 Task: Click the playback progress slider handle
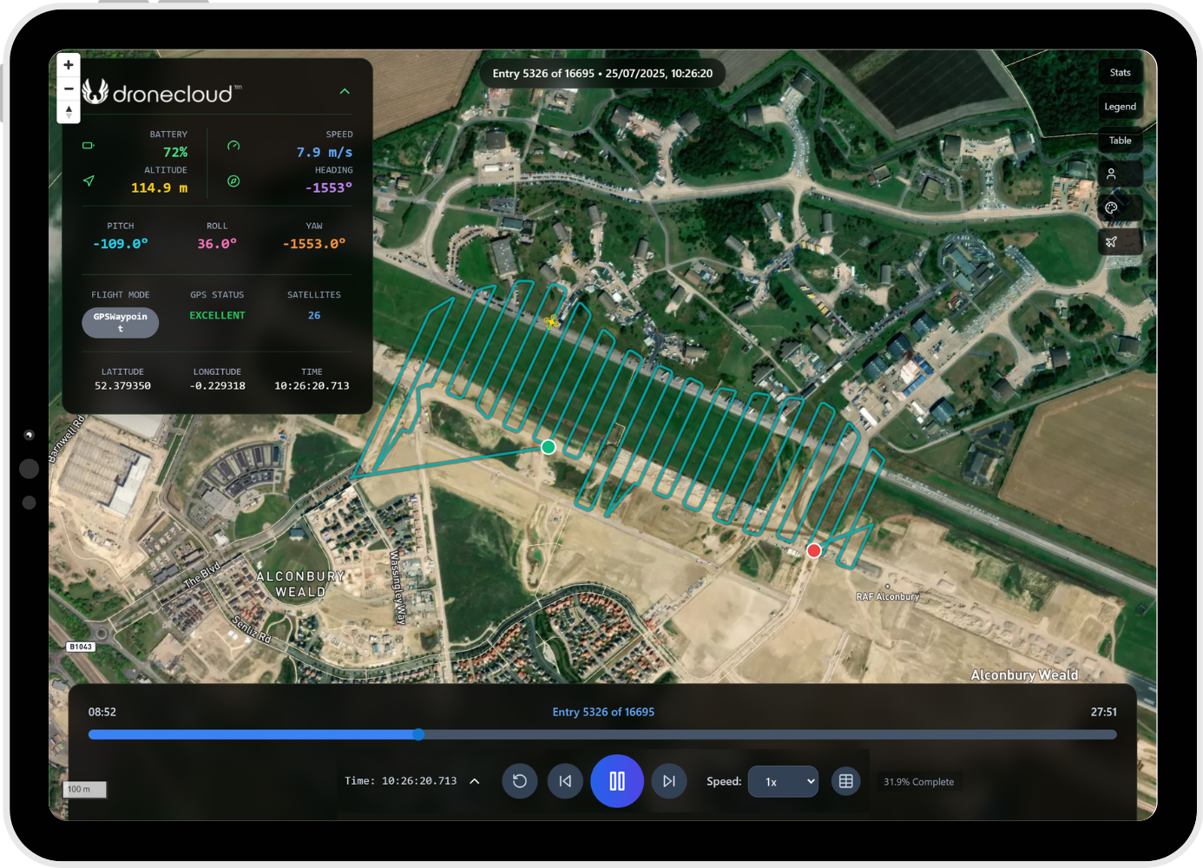[418, 734]
